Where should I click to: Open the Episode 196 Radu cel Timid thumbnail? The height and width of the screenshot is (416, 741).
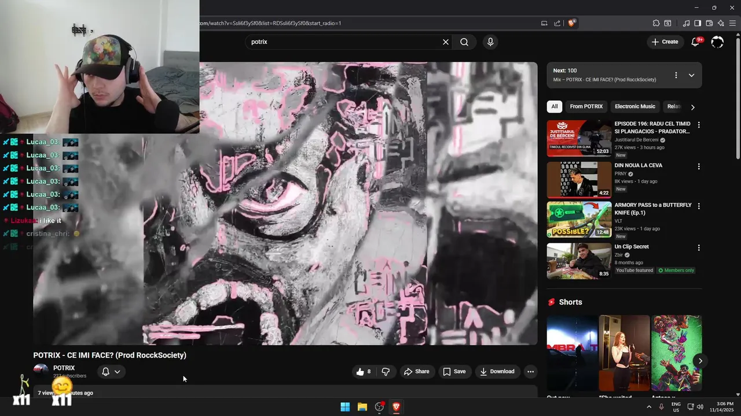click(579, 138)
